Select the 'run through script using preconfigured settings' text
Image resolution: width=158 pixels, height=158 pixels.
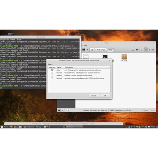82,70
